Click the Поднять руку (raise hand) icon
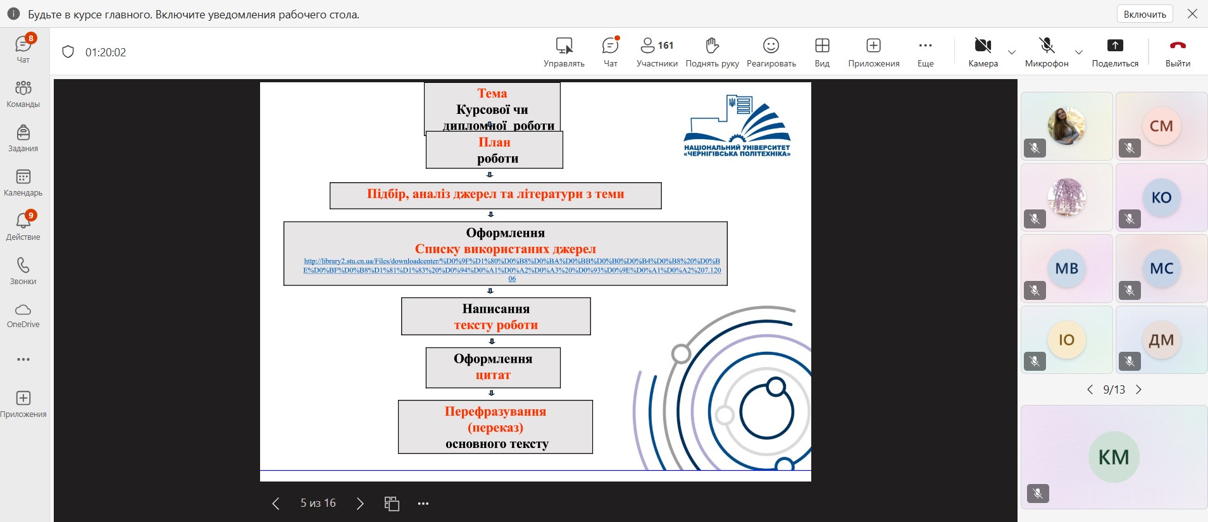 pos(712,52)
